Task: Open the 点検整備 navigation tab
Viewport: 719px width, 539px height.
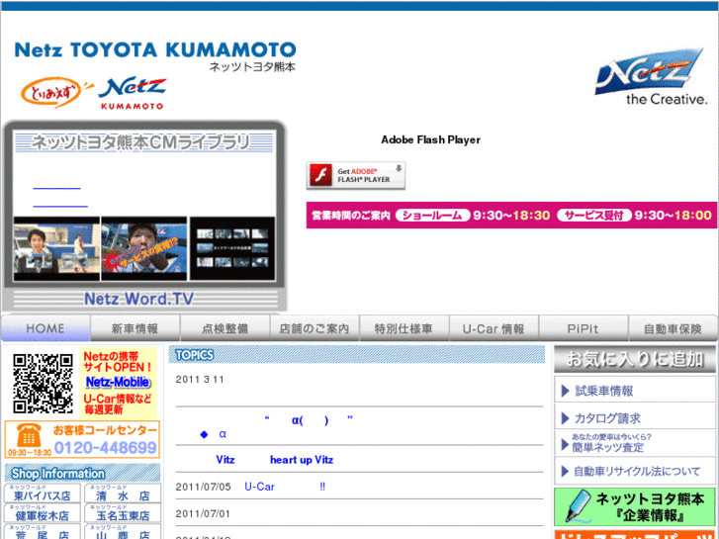Action: click(225, 328)
